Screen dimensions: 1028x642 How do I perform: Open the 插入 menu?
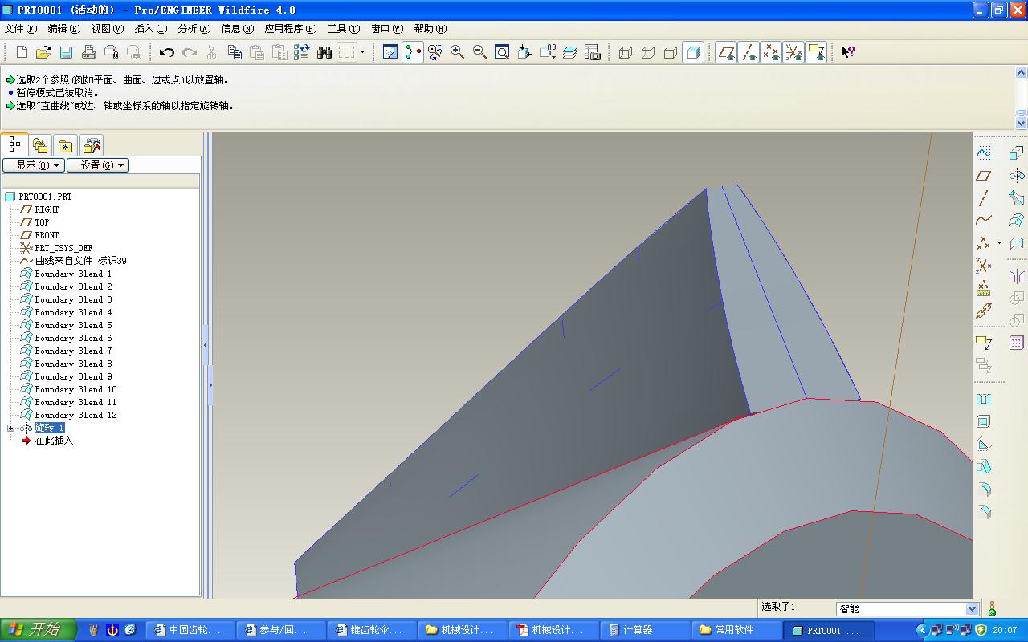point(151,29)
